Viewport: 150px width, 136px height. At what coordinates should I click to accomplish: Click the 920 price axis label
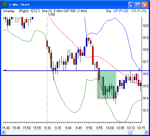point(146,26)
